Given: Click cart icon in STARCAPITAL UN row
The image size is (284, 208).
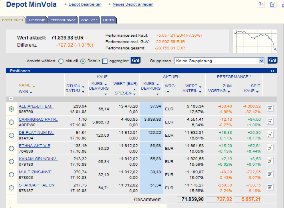Looking at the screenshot, I should [270, 187].
